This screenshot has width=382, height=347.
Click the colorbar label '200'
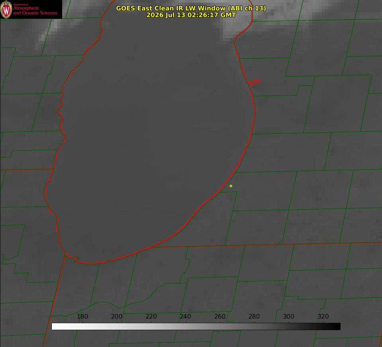point(117,316)
